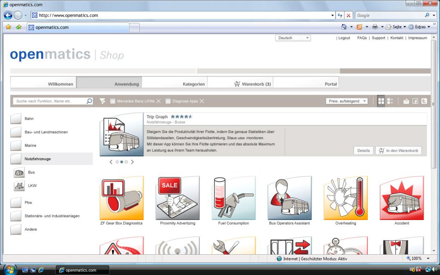Select the openmatics.com browser tab
This screenshot has height=275, width=440.
coord(78,27)
